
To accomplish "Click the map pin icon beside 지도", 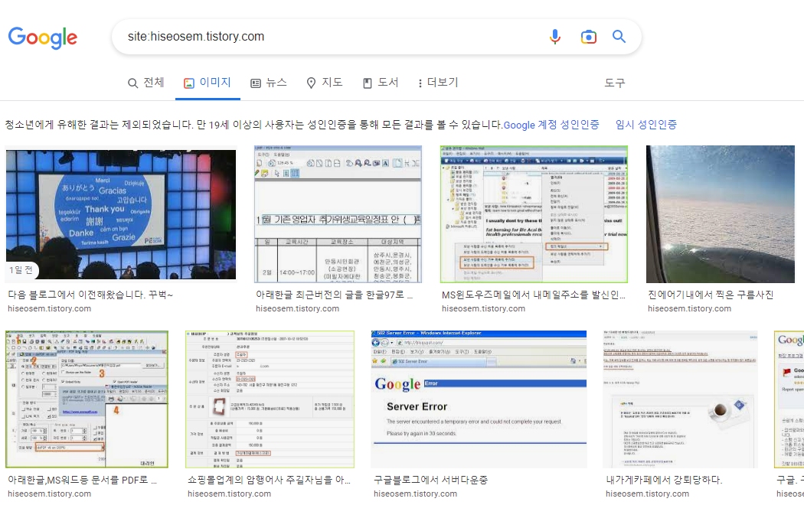I will pos(309,83).
